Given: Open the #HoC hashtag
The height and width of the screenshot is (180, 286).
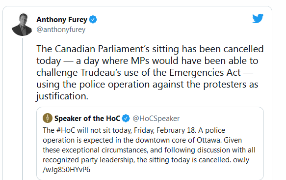Looking at the screenshot, I should pos(66,130).
